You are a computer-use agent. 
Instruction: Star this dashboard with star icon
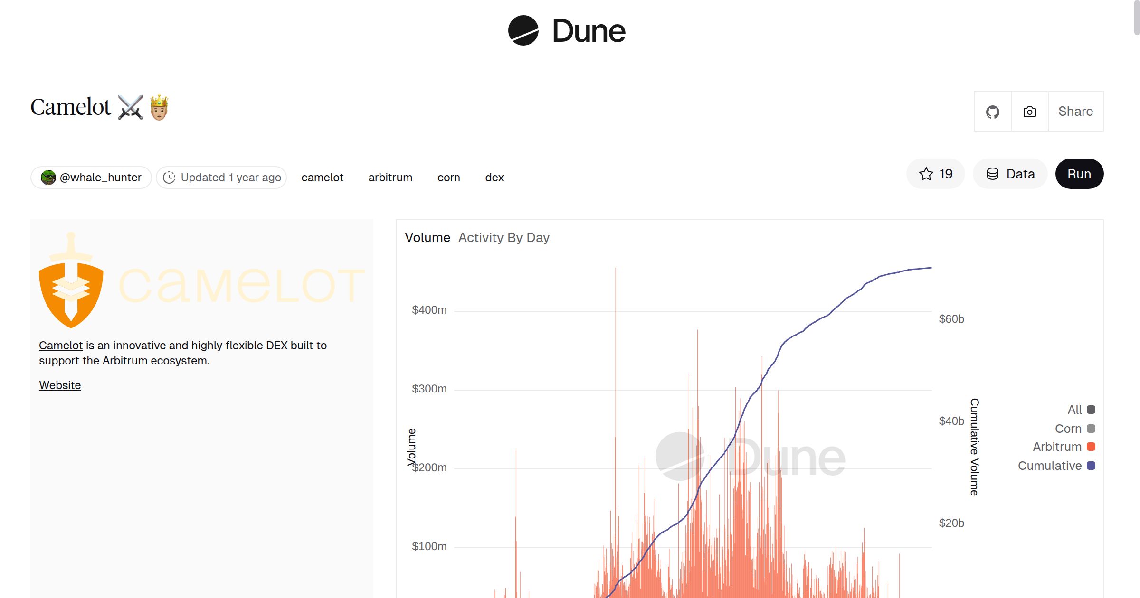tap(926, 174)
